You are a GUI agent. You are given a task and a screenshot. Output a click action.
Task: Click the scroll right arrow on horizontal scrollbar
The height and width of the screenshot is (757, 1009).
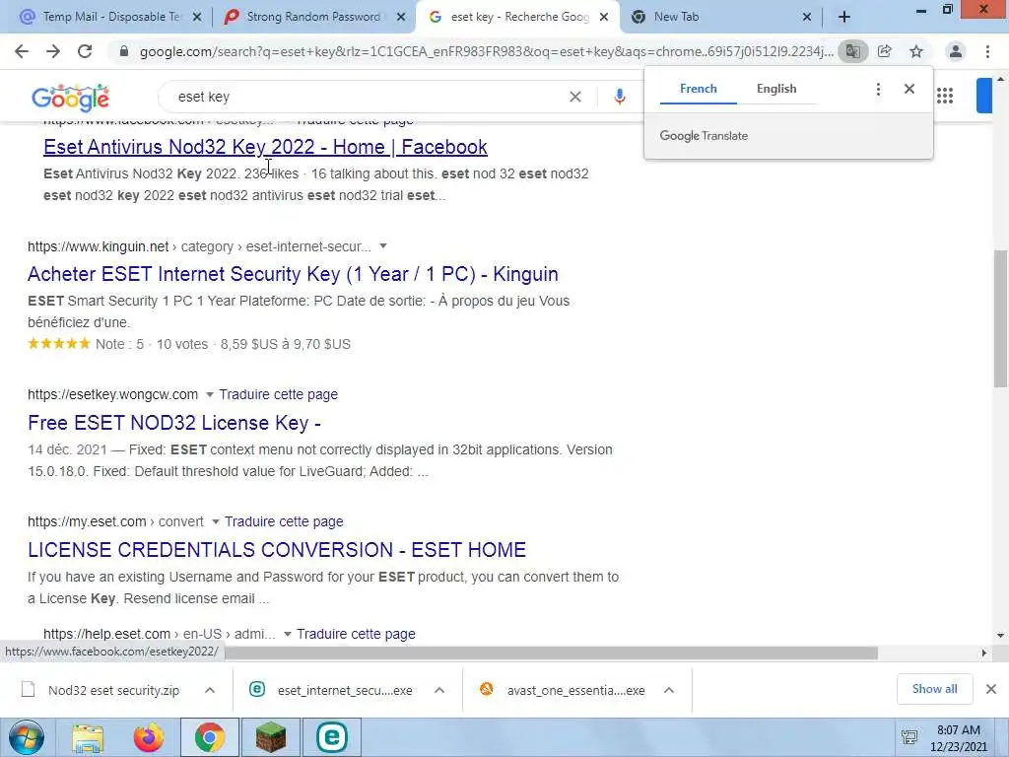tap(984, 653)
